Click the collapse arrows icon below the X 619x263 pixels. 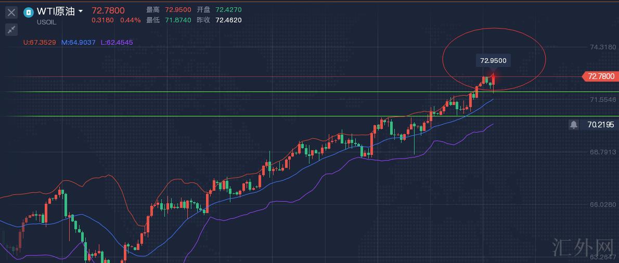pyautogui.click(x=11, y=30)
